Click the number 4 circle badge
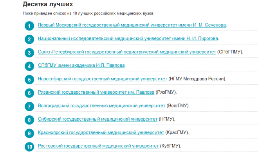258x164 pixels. coord(29,66)
